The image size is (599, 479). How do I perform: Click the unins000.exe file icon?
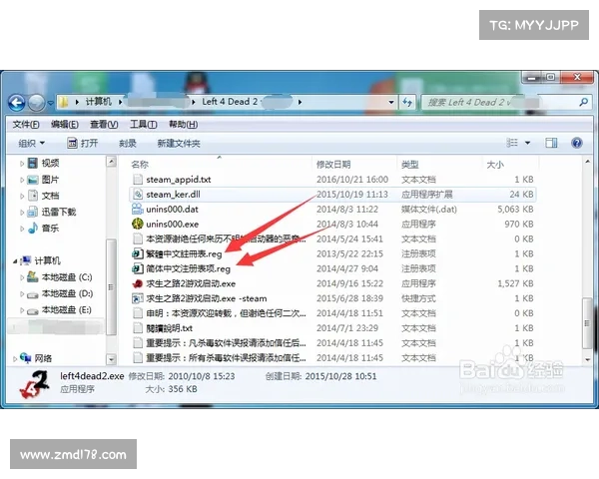[138, 224]
